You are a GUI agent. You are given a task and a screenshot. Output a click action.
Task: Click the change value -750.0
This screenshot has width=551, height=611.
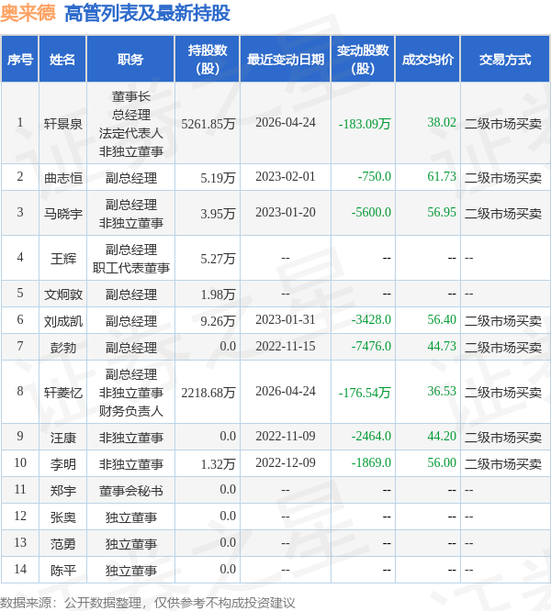point(375,176)
